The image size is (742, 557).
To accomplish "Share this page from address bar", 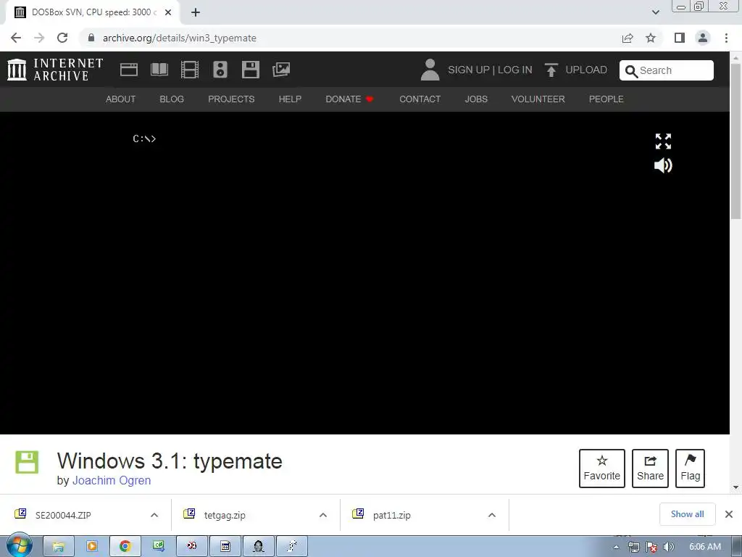I will pos(628,38).
